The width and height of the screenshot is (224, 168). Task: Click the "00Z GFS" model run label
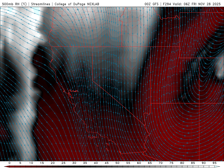[x=151, y=4]
